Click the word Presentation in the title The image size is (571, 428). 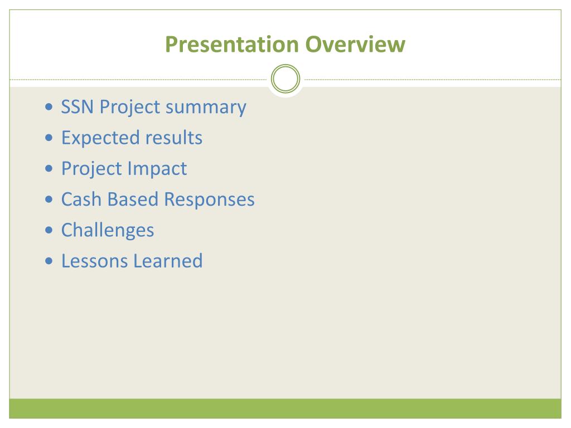coord(232,45)
